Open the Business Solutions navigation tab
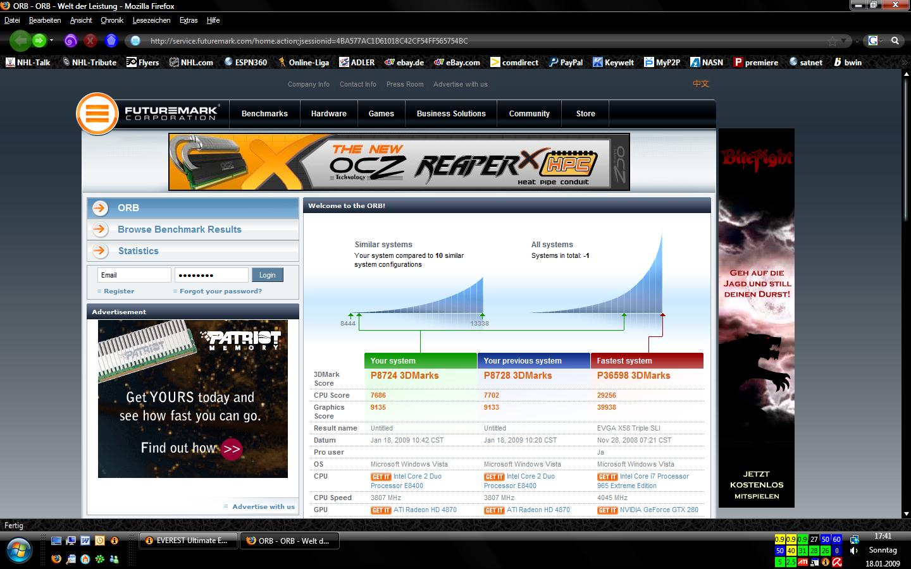This screenshot has height=569, width=911. pos(451,114)
